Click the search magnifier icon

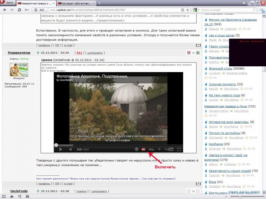click(254, 10)
